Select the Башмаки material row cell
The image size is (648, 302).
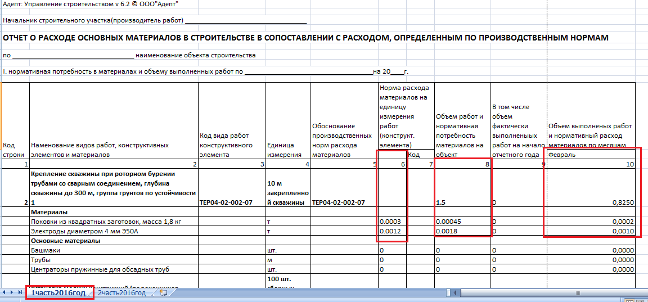pos(114,250)
